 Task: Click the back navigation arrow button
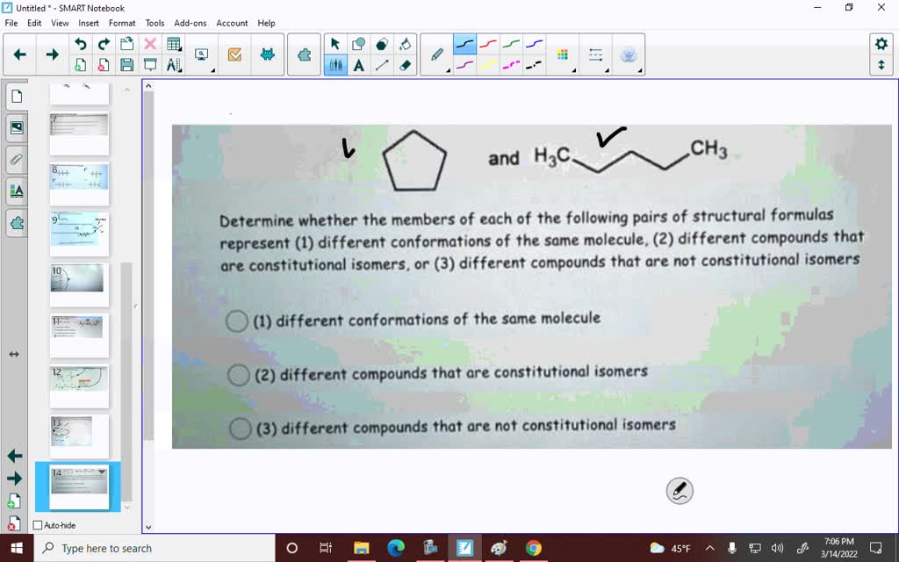click(x=20, y=53)
